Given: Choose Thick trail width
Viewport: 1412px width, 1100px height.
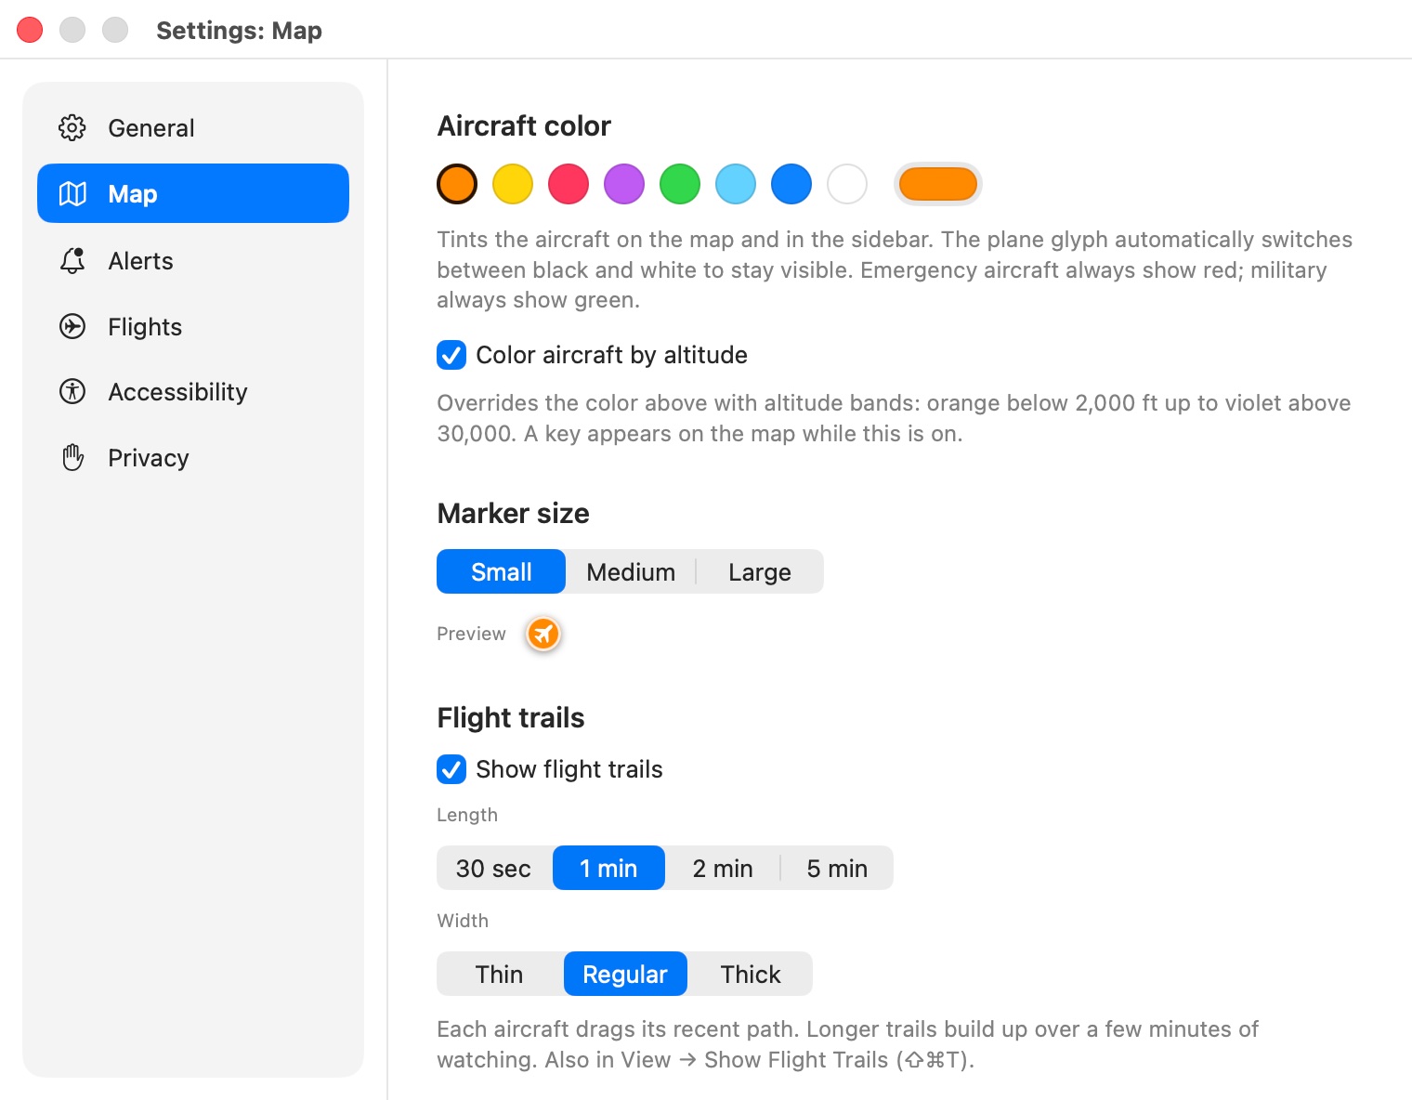Looking at the screenshot, I should (751, 974).
